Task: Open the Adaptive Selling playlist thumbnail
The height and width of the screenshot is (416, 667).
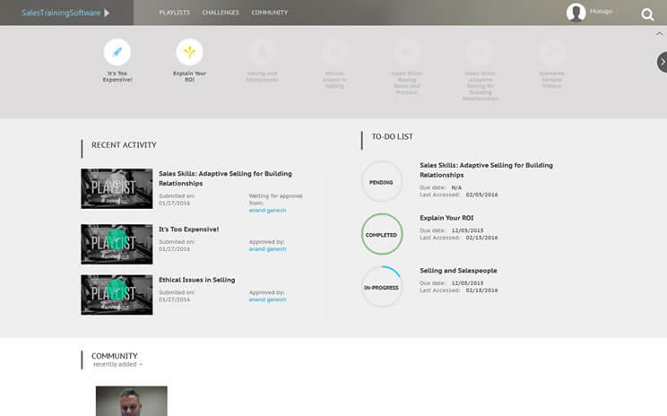Action: (117, 188)
